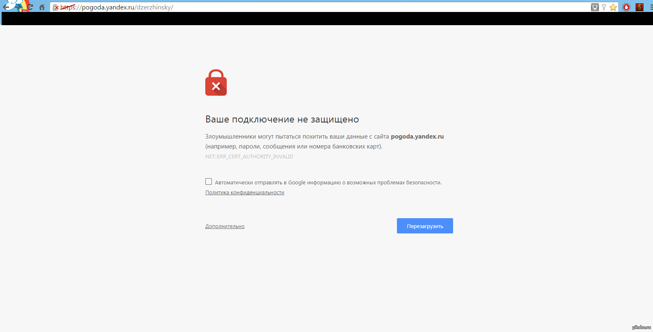Go back with the browser back arrow
Screen dimensions: 653x332
6,7
